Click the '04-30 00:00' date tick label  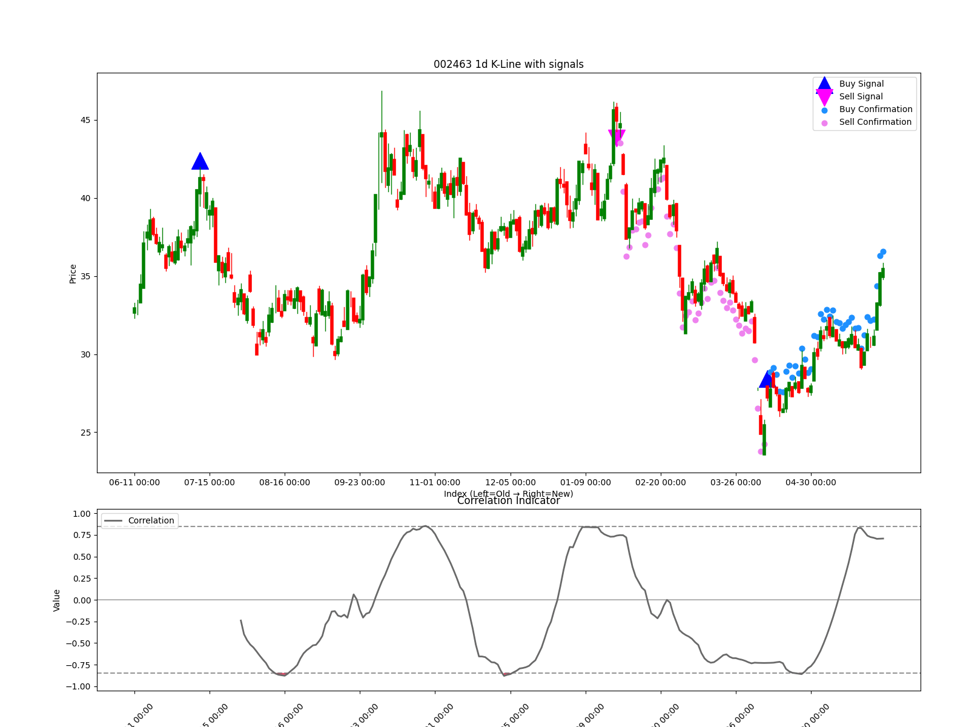point(811,483)
